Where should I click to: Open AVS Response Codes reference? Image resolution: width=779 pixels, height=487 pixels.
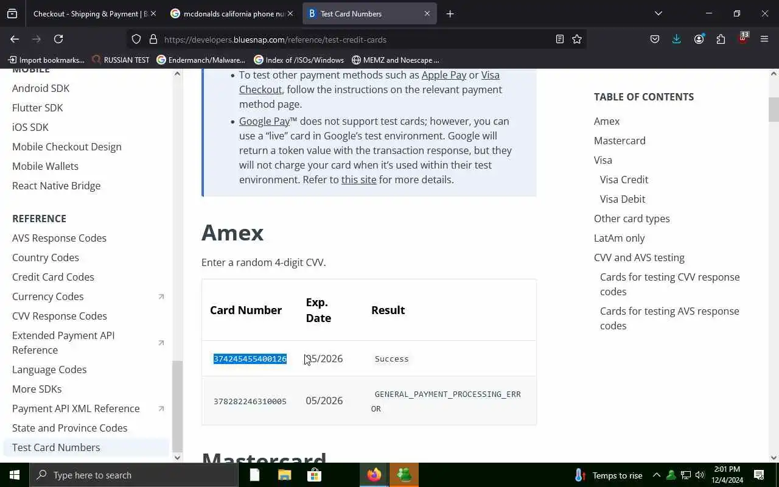[59, 238]
